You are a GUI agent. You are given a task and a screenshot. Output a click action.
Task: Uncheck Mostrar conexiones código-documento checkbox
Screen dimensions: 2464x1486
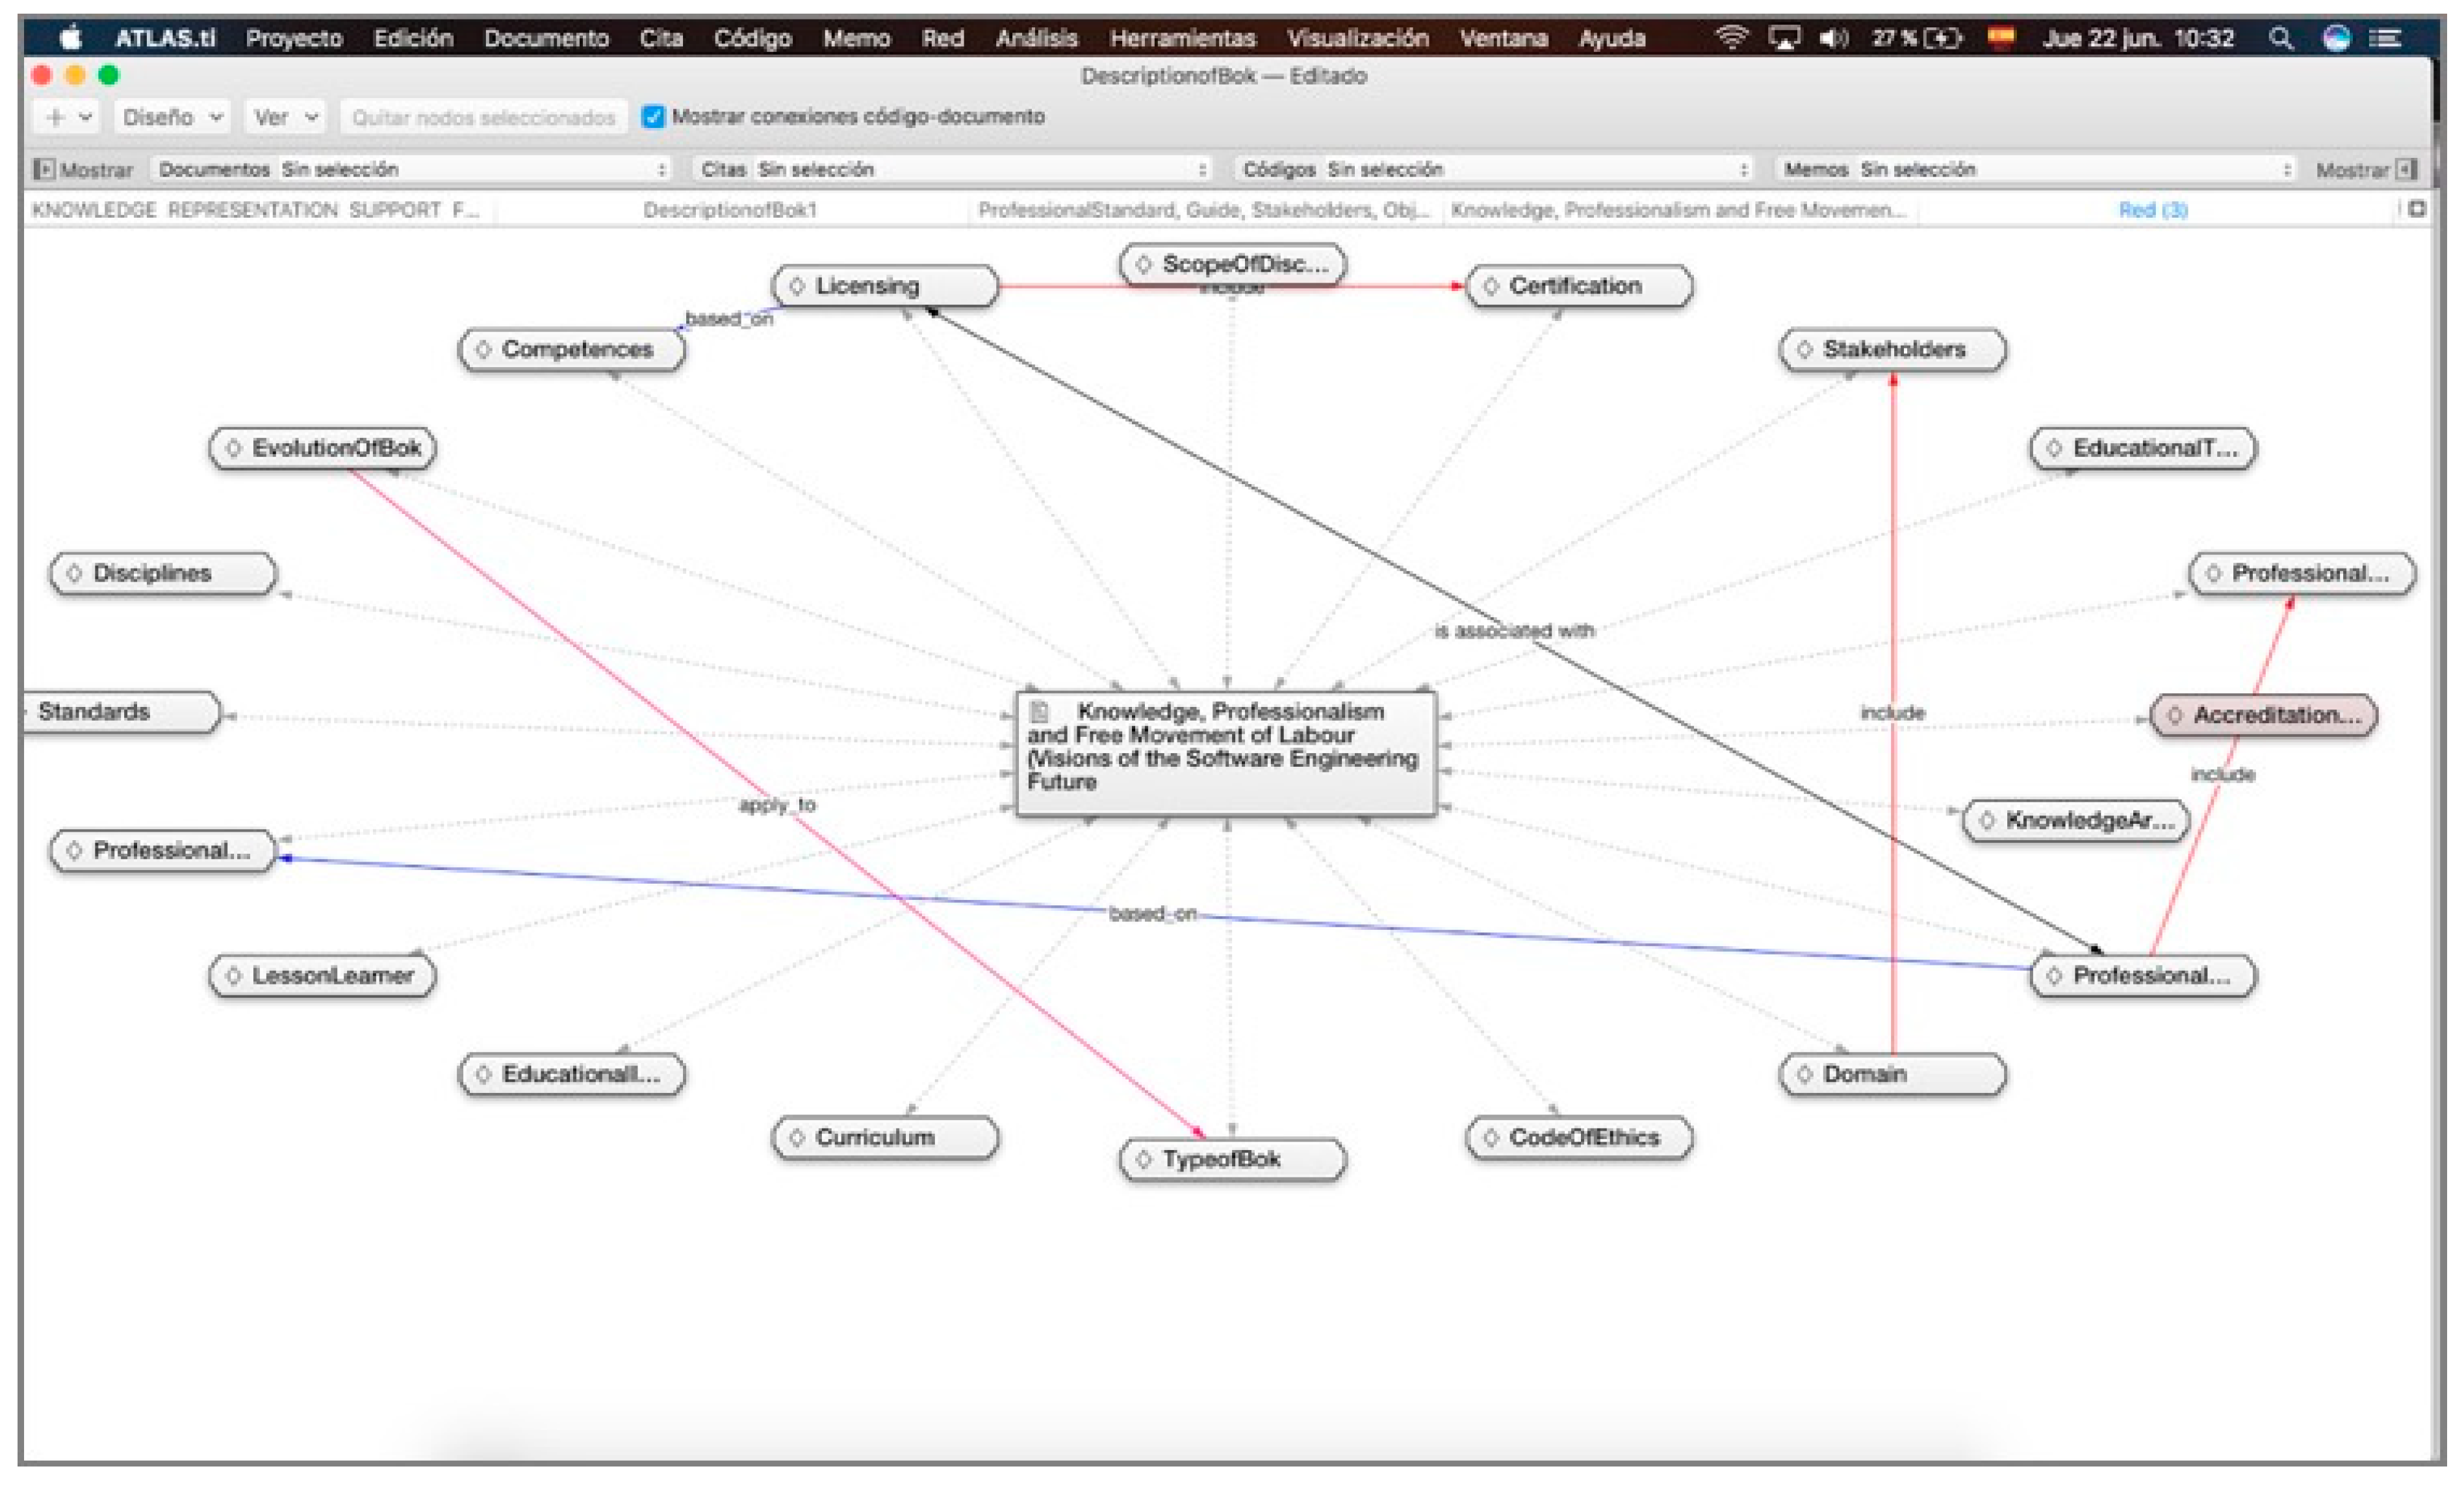pyautogui.click(x=653, y=117)
